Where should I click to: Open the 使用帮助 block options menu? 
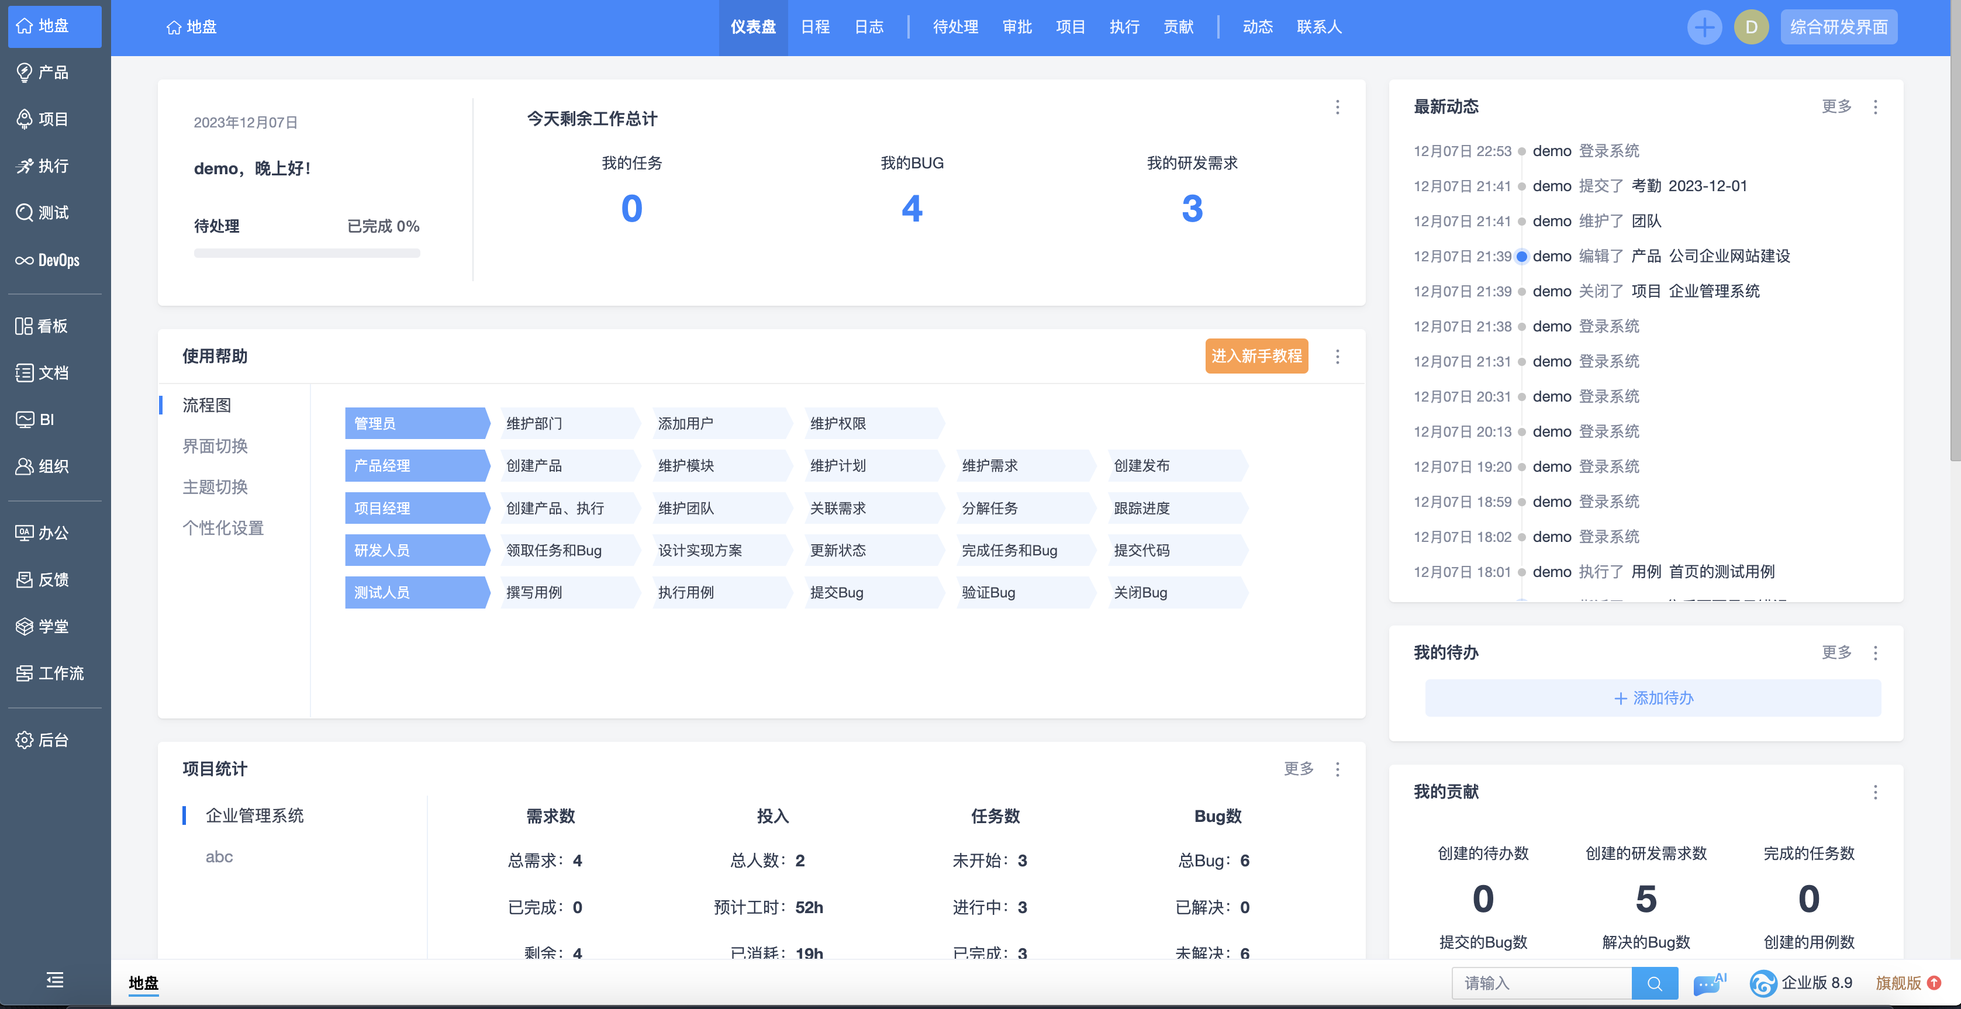tap(1338, 357)
